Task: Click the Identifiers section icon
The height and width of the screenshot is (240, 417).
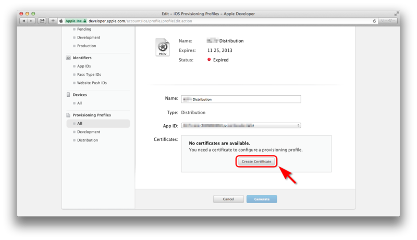Action: pos(68,58)
